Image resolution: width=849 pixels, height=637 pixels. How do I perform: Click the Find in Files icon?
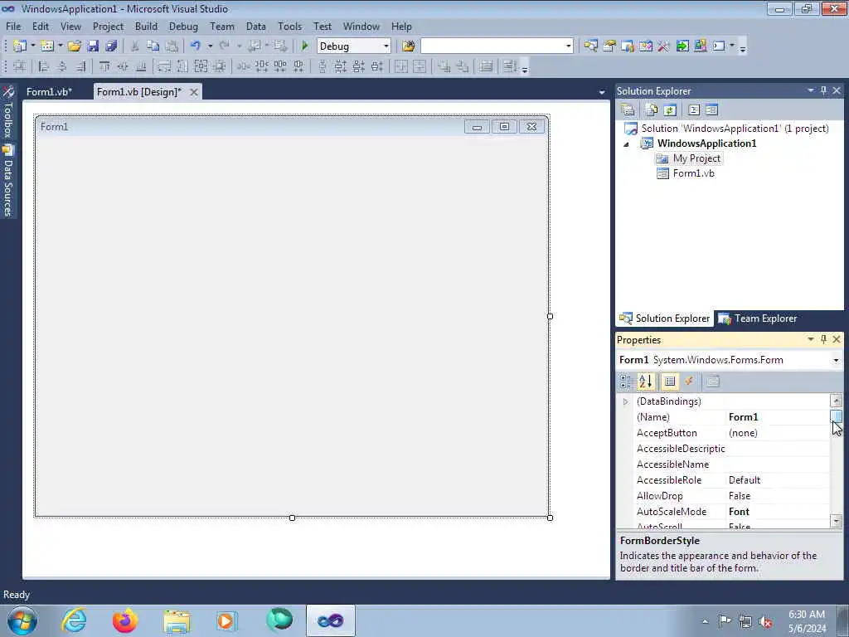point(409,46)
